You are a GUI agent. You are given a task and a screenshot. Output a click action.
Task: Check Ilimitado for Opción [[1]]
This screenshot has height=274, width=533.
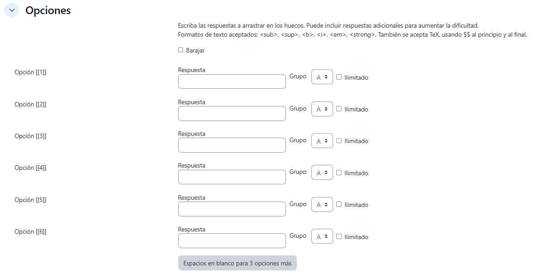pos(339,77)
